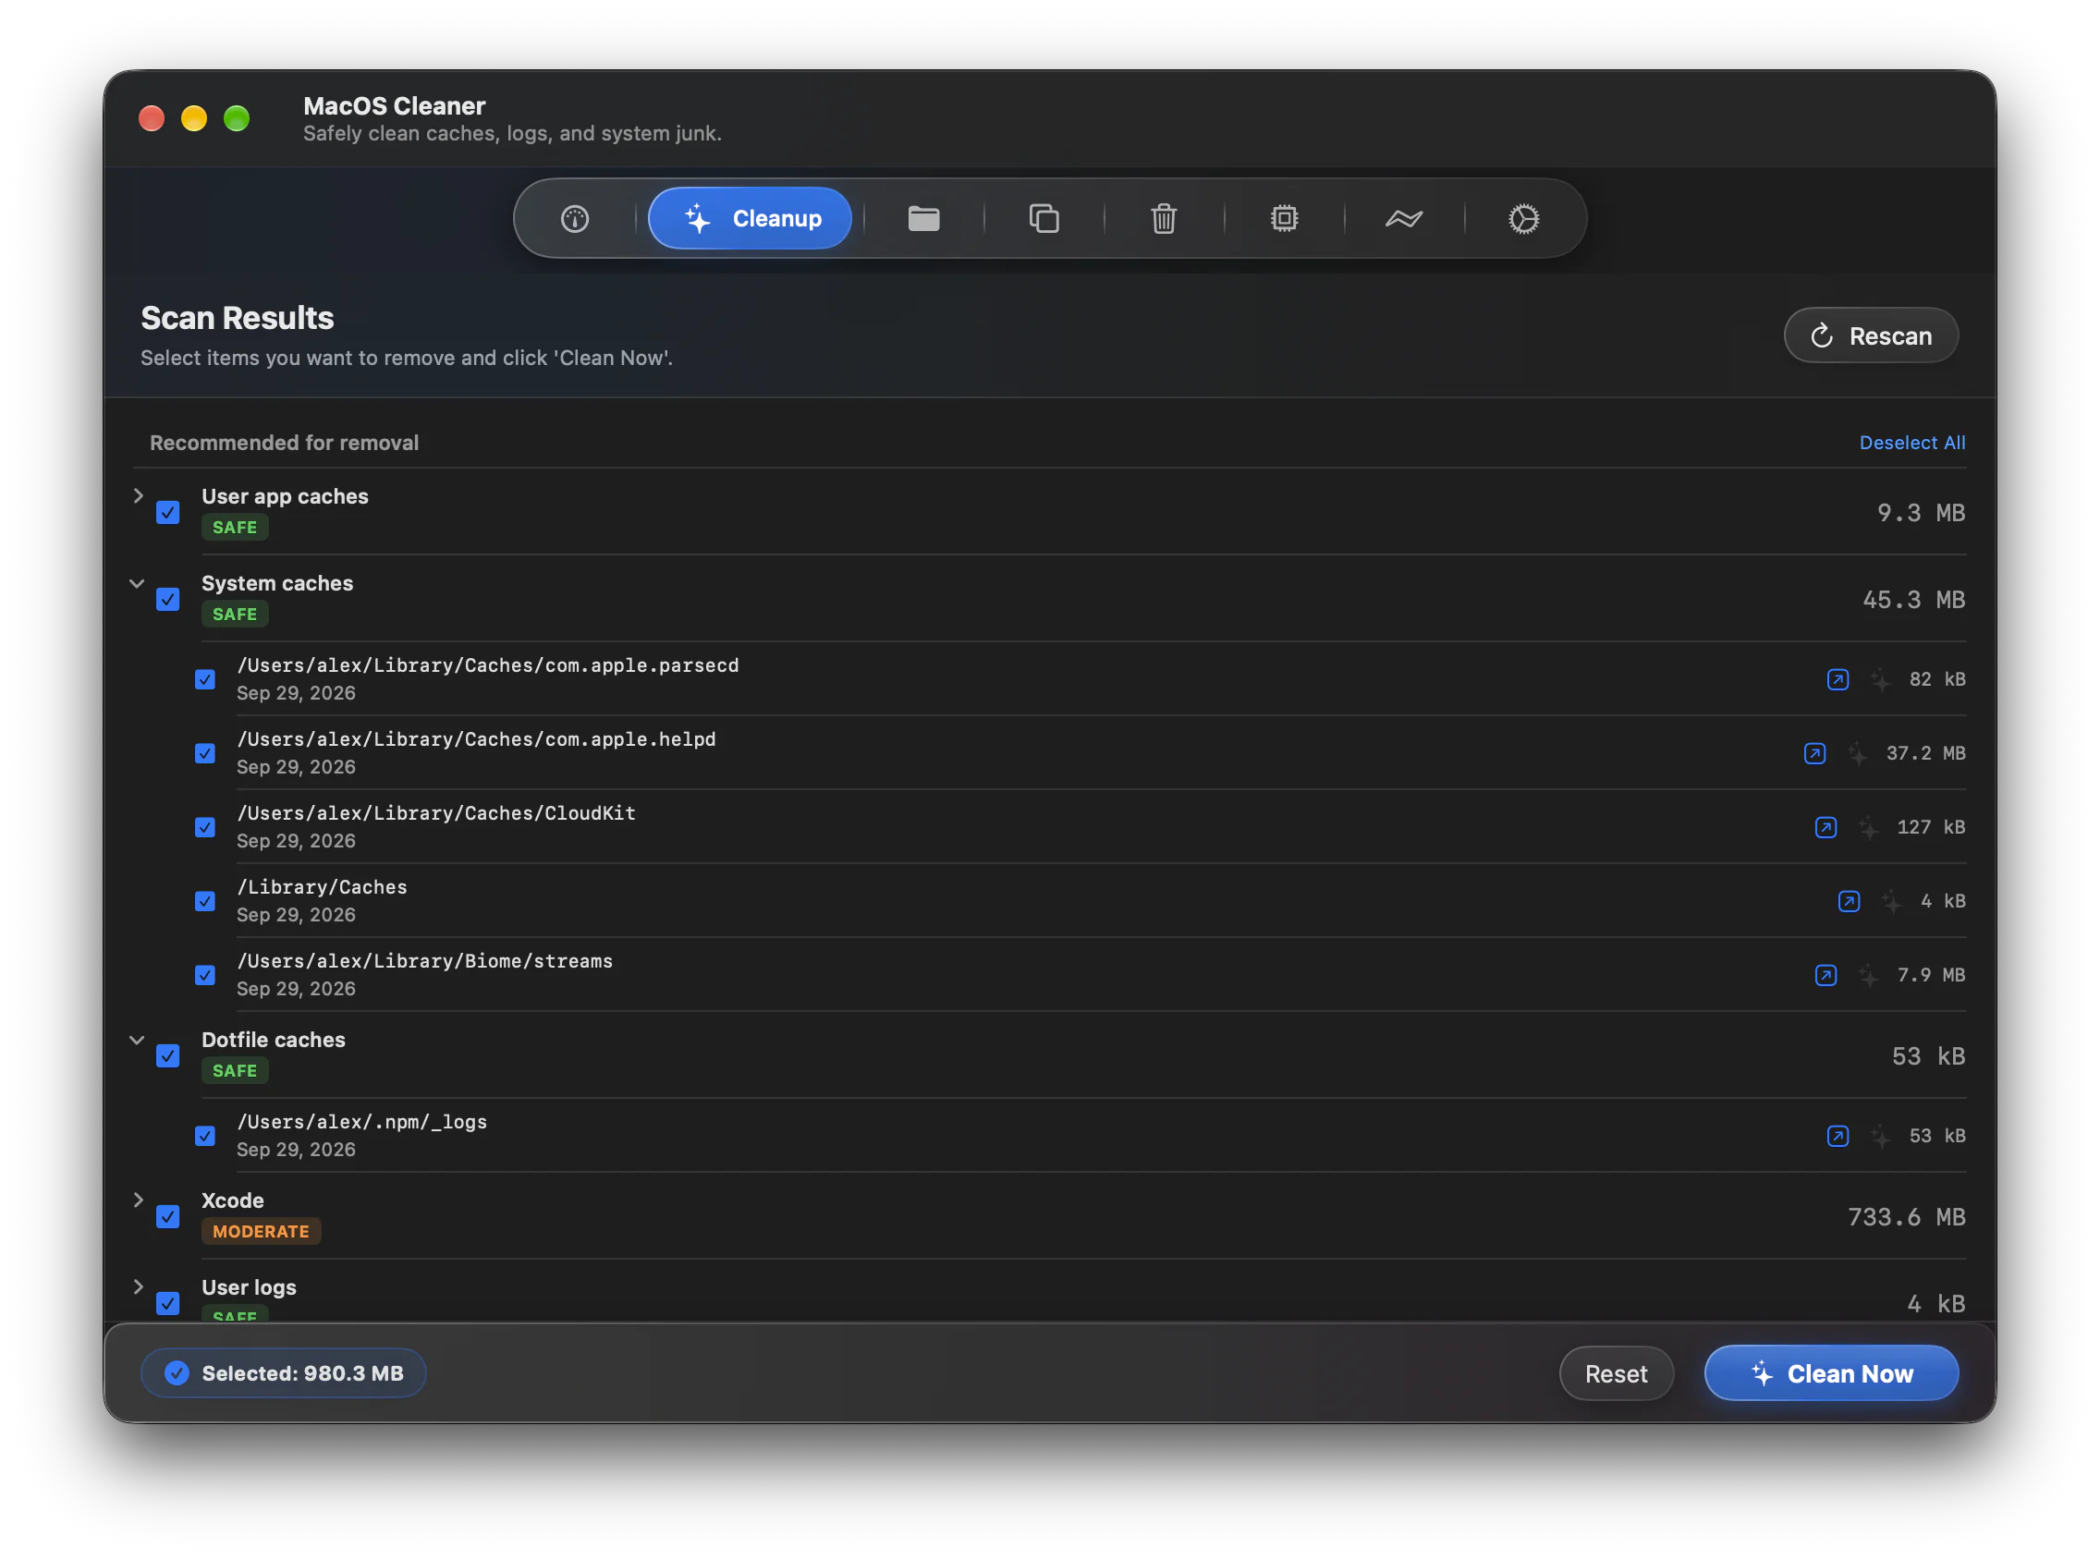The image size is (2100, 1560).
Task: Click Deselect All link
Action: click(x=1912, y=443)
